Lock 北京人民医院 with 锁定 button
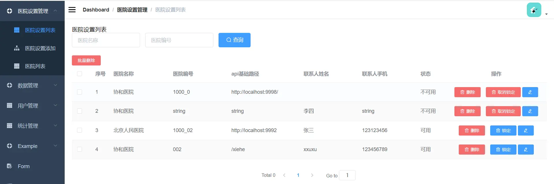This screenshot has width=554, height=184. tap(503, 130)
